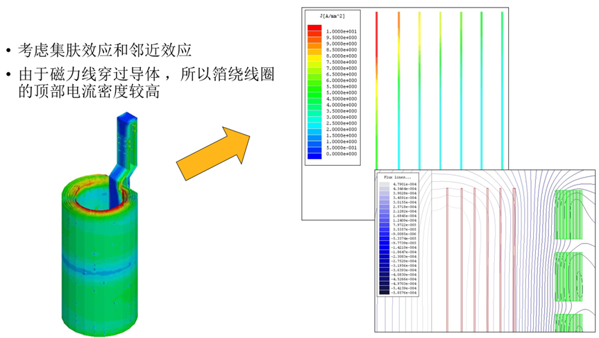Click the legend value 7.0000e+000
This screenshot has height=338, width=599.
[x=341, y=69]
